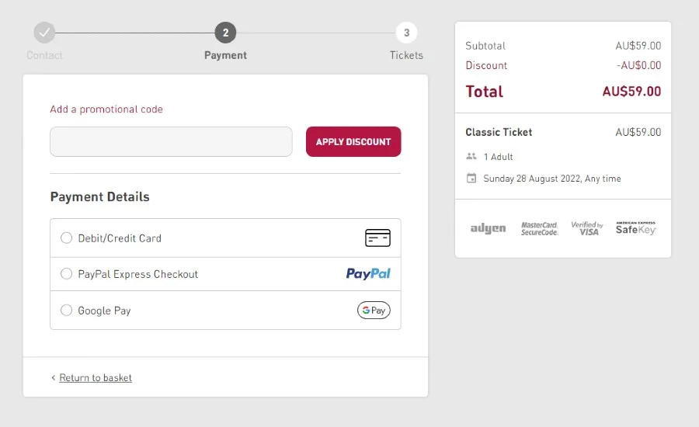699x427 pixels.
Task: Click the credit card icon
Action: pos(377,238)
